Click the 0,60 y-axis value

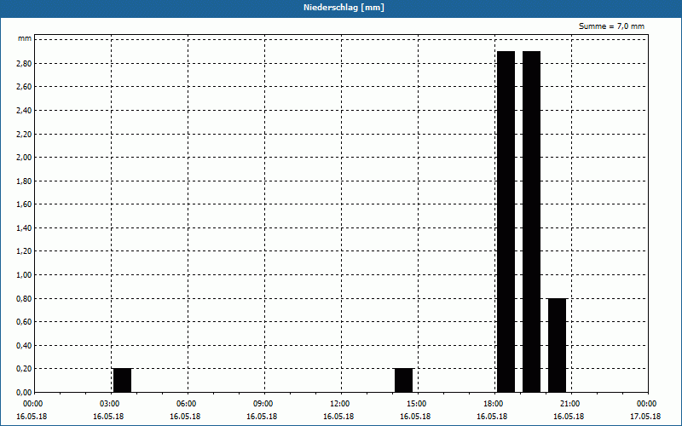pos(24,322)
